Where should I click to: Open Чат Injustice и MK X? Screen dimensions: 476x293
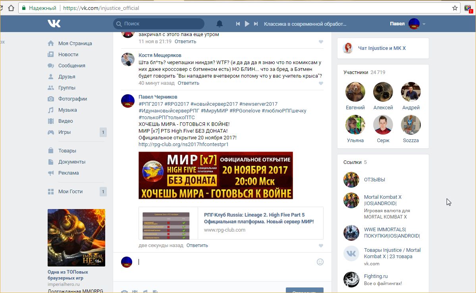coord(382,48)
